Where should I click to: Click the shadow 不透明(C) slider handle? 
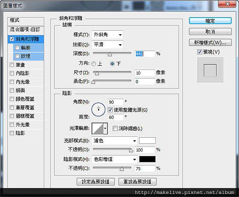pyautogui.click(x=122, y=169)
